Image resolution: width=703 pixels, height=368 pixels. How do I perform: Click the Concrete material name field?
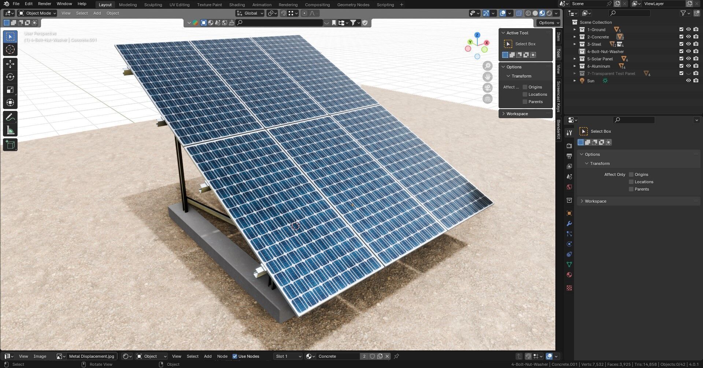pos(338,356)
